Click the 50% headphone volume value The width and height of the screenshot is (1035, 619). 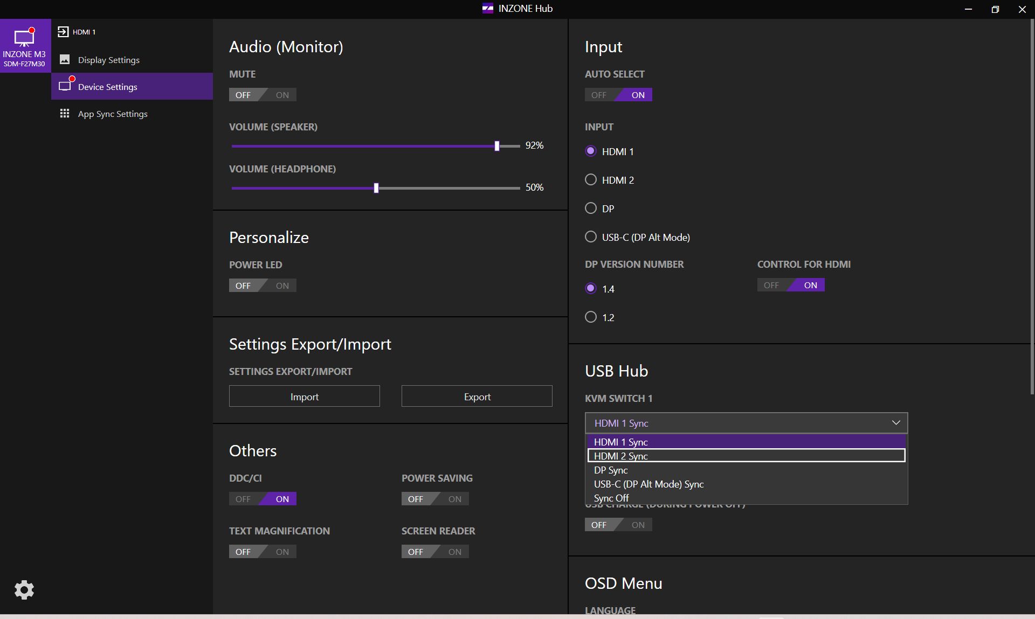[534, 187]
